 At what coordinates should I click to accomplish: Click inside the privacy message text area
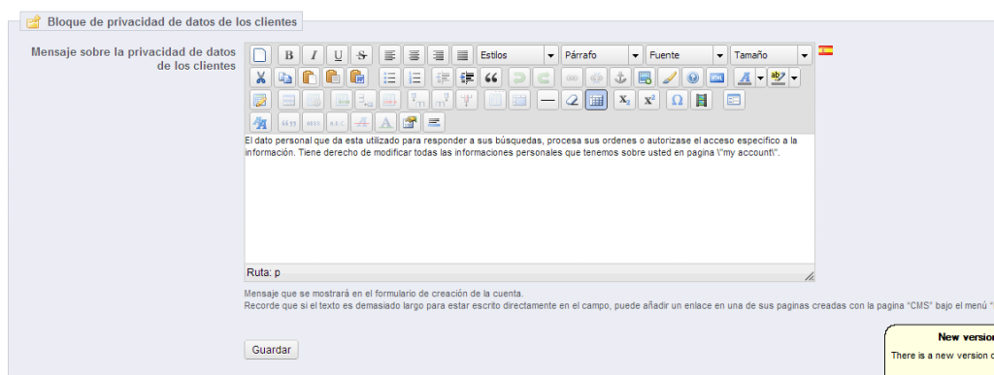pyautogui.click(x=529, y=198)
